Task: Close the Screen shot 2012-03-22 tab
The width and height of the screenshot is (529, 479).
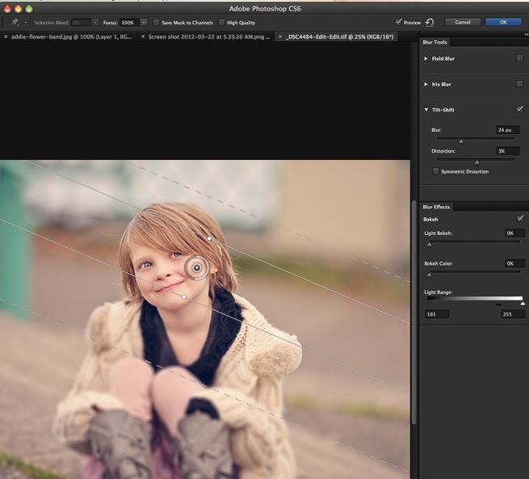Action: click(144, 37)
